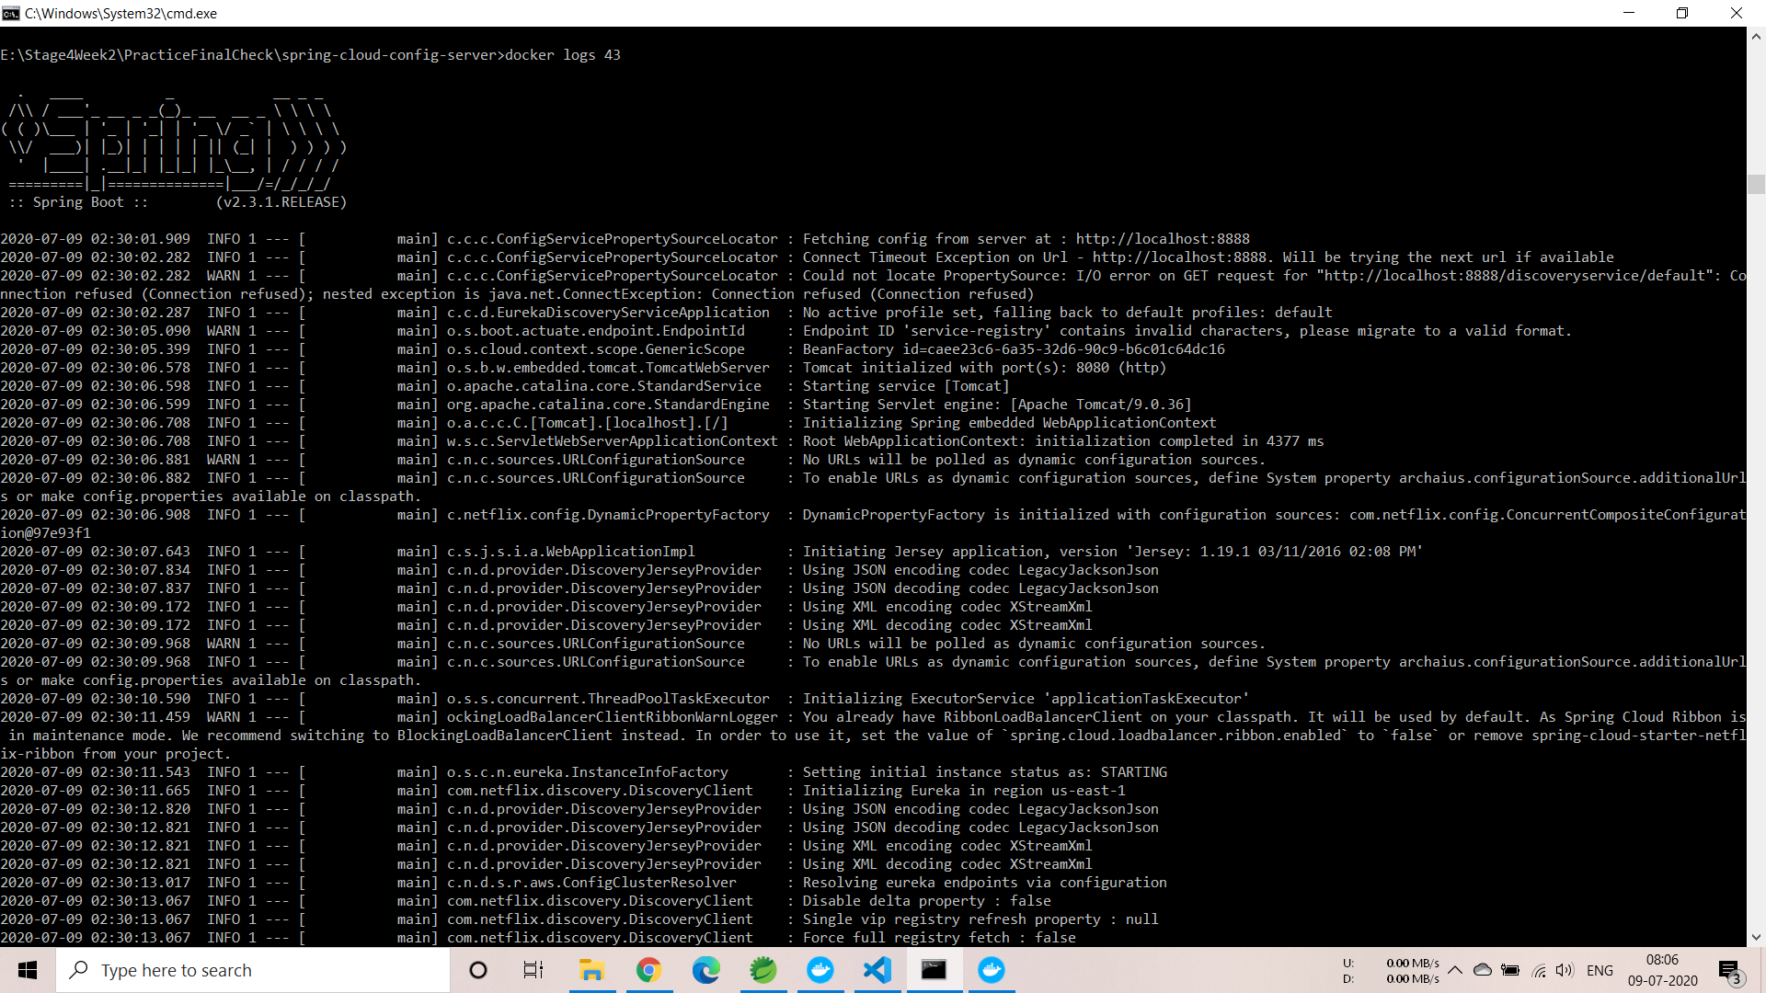
Task: Open Wi-Fi network flyout in tray
Action: [x=1538, y=970]
